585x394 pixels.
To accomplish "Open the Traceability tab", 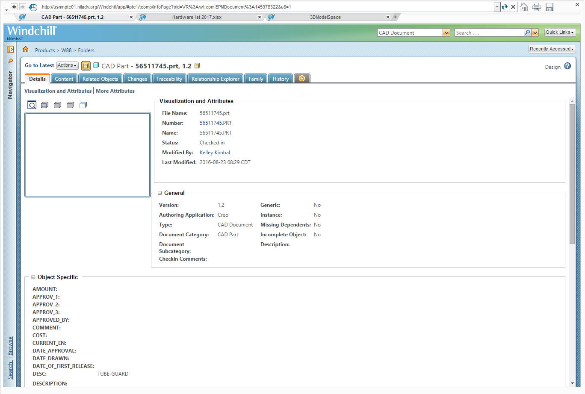I will [169, 79].
